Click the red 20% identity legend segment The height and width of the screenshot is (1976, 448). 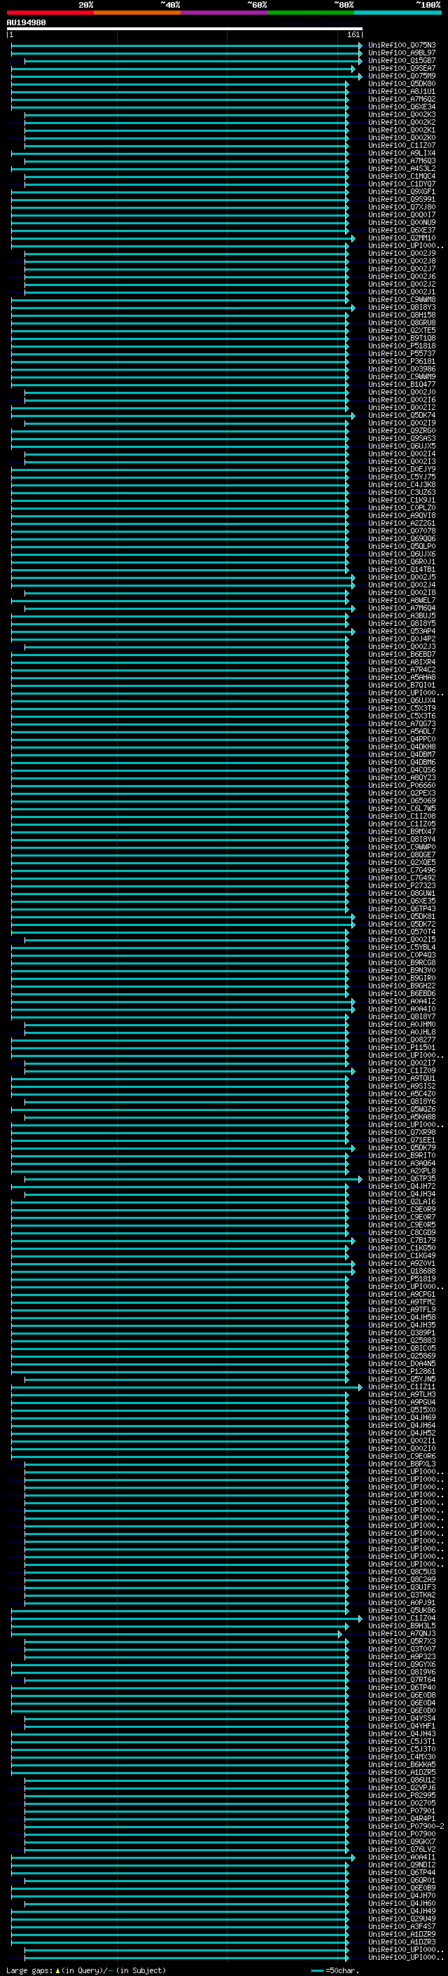(x=50, y=13)
